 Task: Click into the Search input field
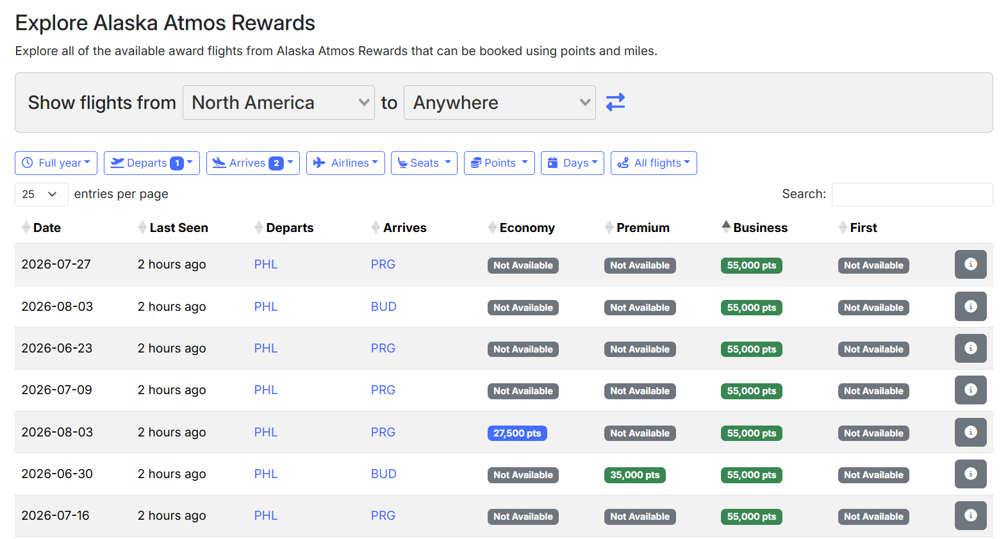coord(911,194)
